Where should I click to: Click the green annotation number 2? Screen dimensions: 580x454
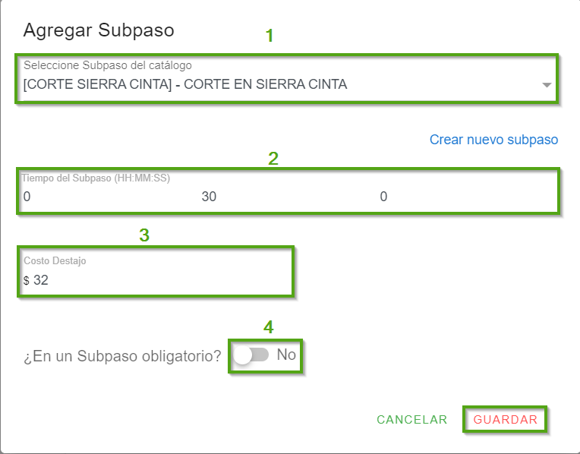coord(273,159)
